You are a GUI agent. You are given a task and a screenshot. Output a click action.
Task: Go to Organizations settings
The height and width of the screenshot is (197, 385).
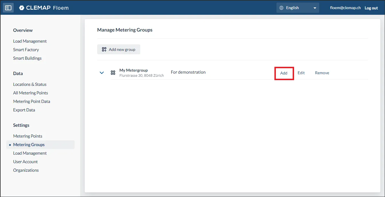coord(26,170)
